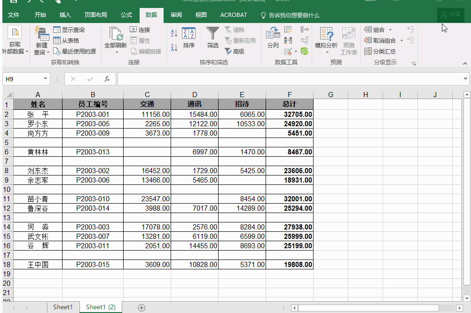Click the Data Validation icon
Screen dimensions: 471x313
288,51
